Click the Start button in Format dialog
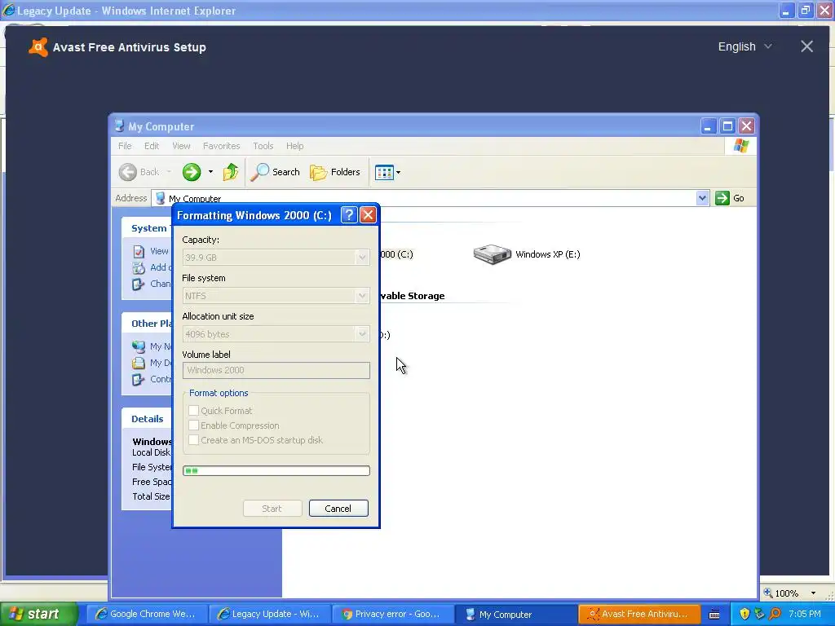Viewport: 835px width, 626px height. 272,509
